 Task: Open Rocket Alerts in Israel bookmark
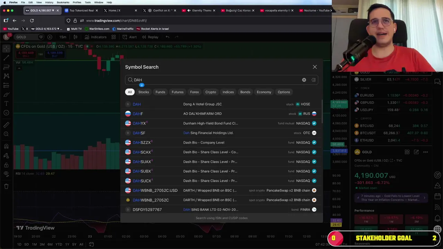(153, 29)
